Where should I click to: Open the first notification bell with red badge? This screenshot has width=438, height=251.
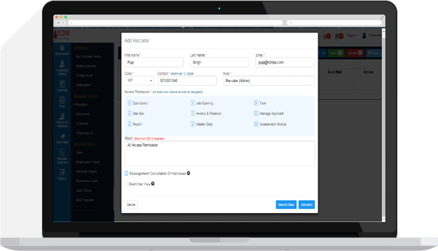click(x=327, y=36)
